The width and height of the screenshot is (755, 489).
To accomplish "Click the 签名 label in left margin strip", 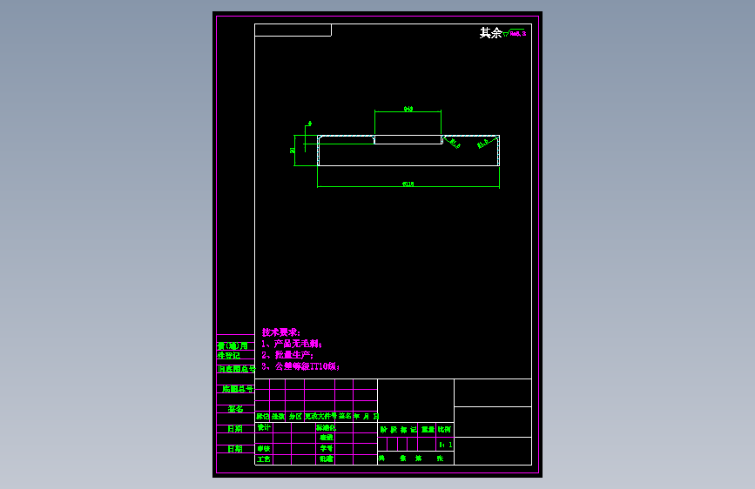I will point(235,409).
